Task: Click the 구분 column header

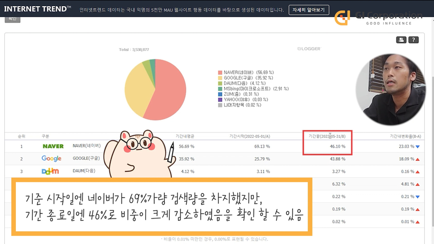Action: tap(45, 136)
